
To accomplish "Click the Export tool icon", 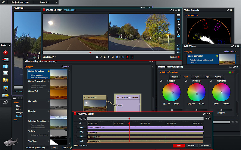I will click(5, 95).
